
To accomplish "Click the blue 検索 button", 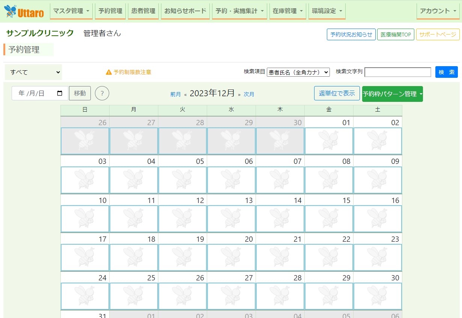I will [447, 72].
